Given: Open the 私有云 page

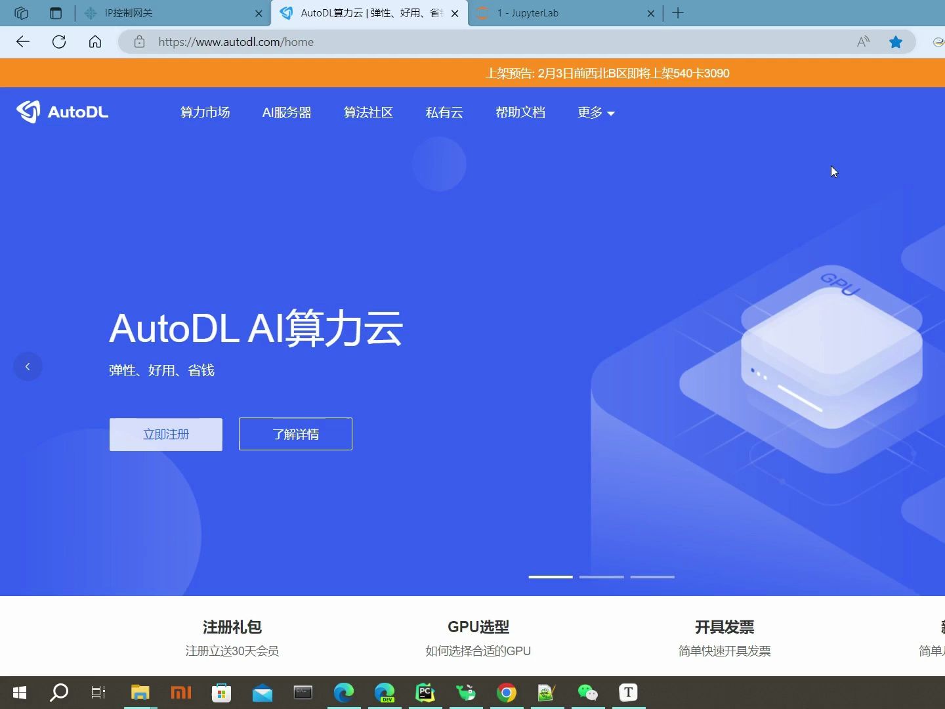Looking at the screenshot, I should click(444, 112).
